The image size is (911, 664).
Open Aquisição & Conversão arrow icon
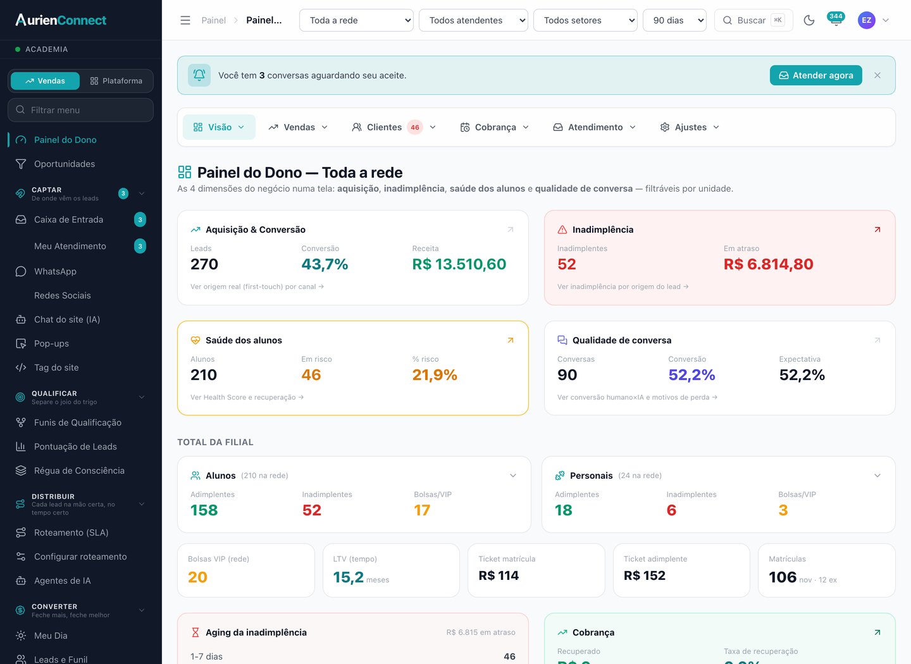coord(511,230)
